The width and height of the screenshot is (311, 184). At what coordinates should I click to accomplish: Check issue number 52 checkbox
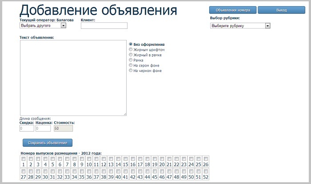(x=206, y=171)
